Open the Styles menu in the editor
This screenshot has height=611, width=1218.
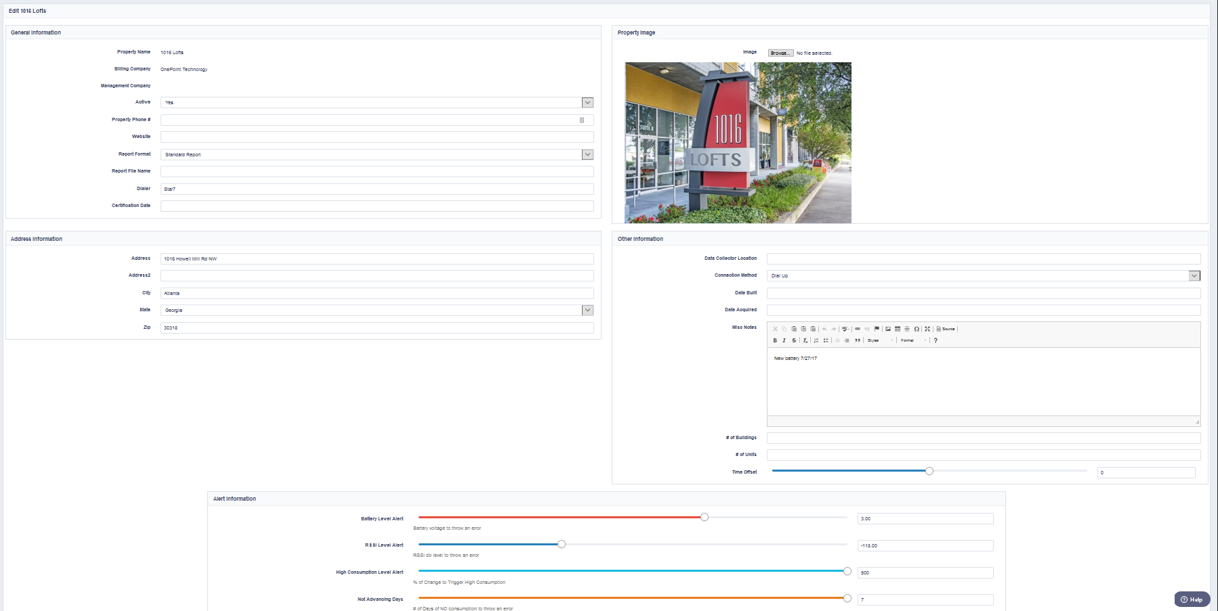pyautogui.click(x=878, y=340)
